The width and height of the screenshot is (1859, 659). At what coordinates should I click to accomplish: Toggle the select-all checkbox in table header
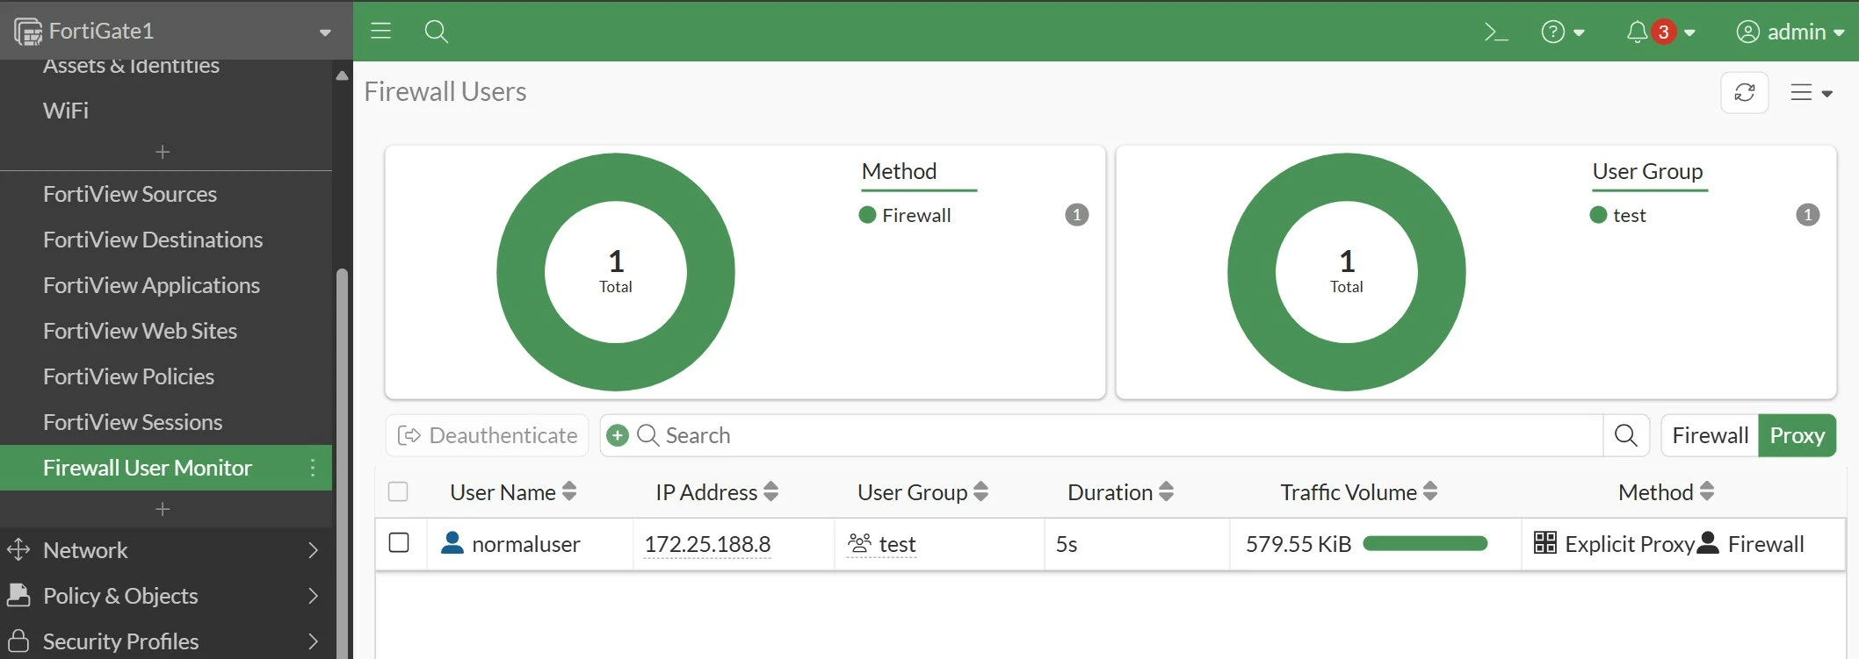[x=398, y=491]
